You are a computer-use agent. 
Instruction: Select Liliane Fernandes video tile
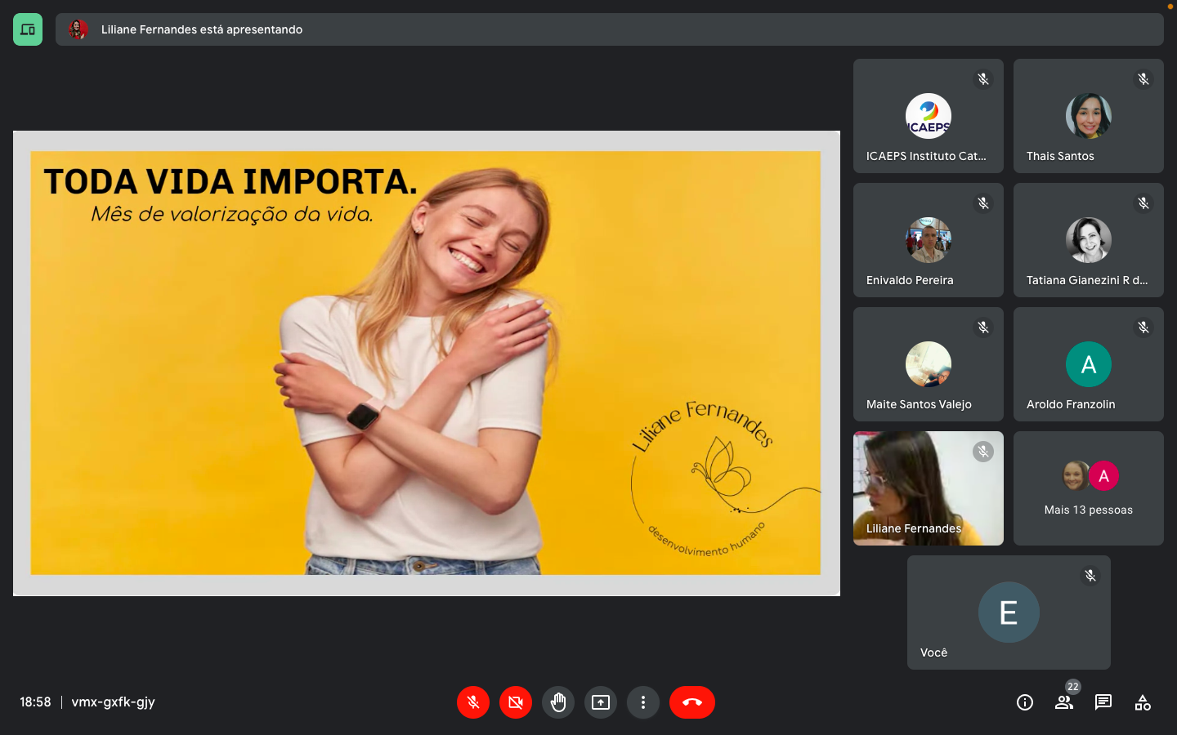pyautogui.click(x=929, y=488)
